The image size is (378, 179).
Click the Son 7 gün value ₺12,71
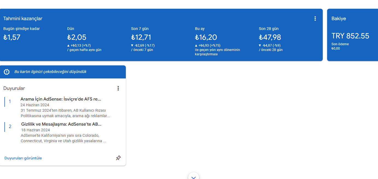pyautogui.click(x=141, y=37)
